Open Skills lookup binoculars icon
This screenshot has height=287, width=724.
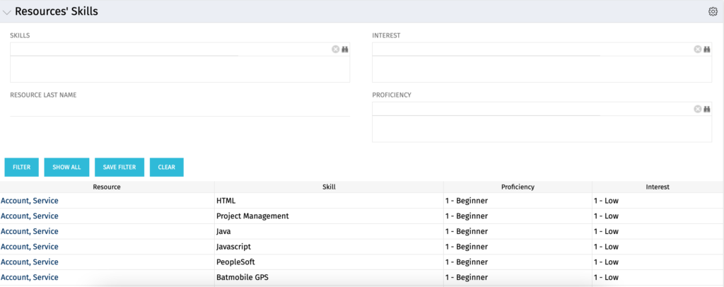(344, 49)
